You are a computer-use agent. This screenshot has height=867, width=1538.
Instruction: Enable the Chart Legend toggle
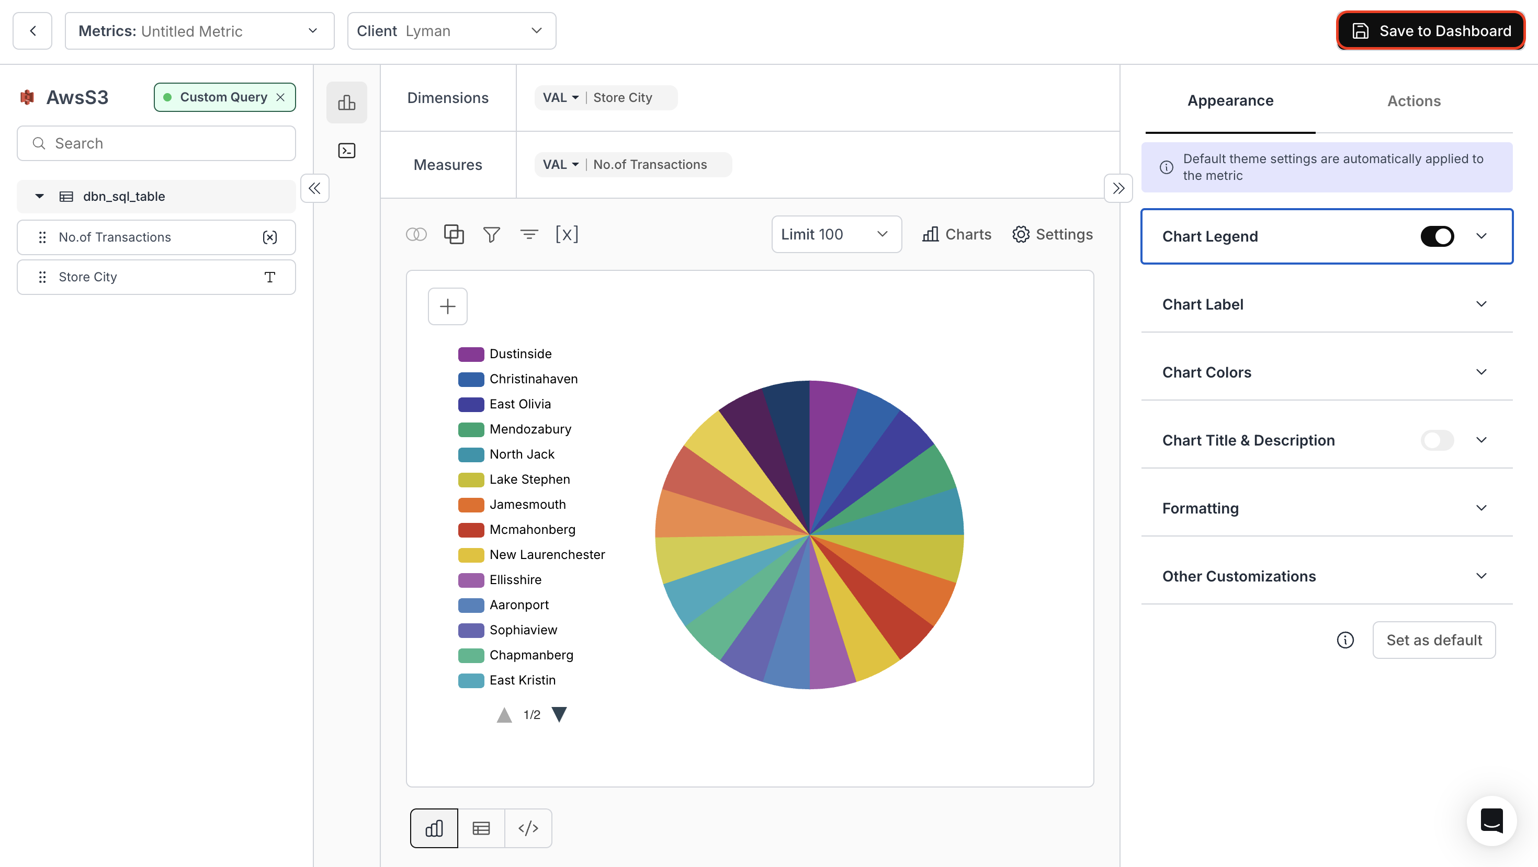[1438, 236]
